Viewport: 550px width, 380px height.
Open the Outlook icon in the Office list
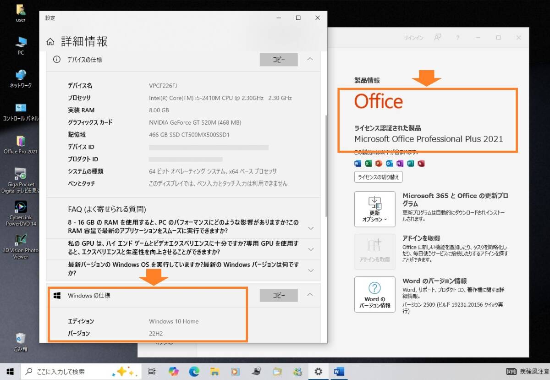[x=389, y=163]
